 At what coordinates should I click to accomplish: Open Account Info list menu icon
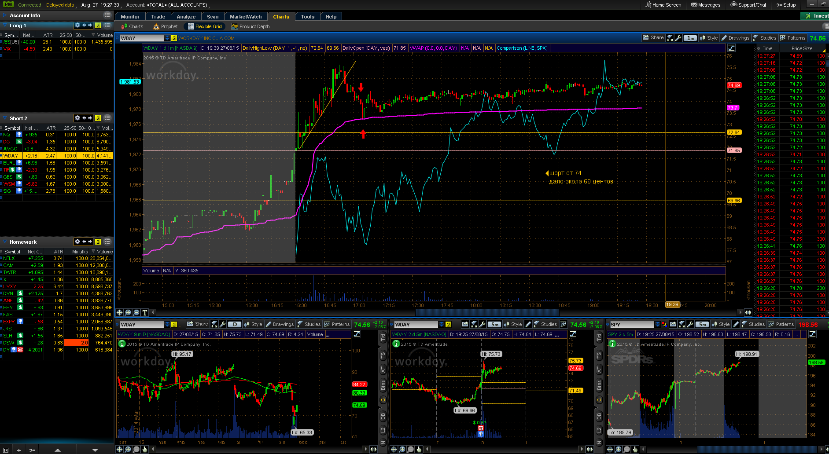107,15
